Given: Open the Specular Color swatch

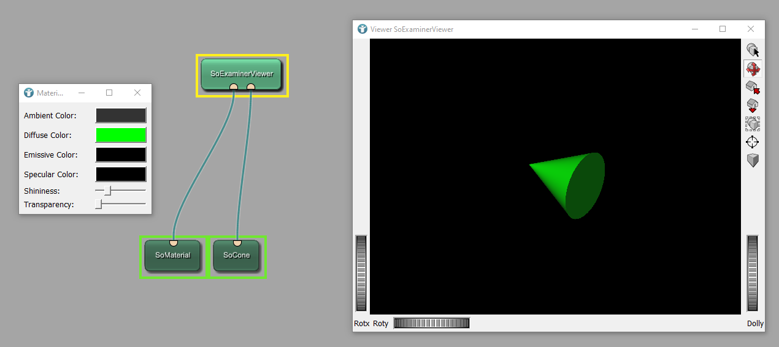Looking at the screenshot, I should coord(121,174).
